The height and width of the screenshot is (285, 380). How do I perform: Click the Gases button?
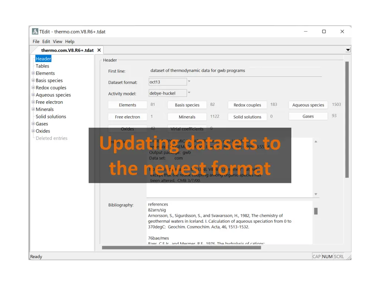308,117
